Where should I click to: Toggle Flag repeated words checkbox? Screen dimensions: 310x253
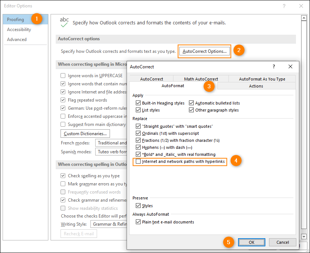(x=63, y=100)
